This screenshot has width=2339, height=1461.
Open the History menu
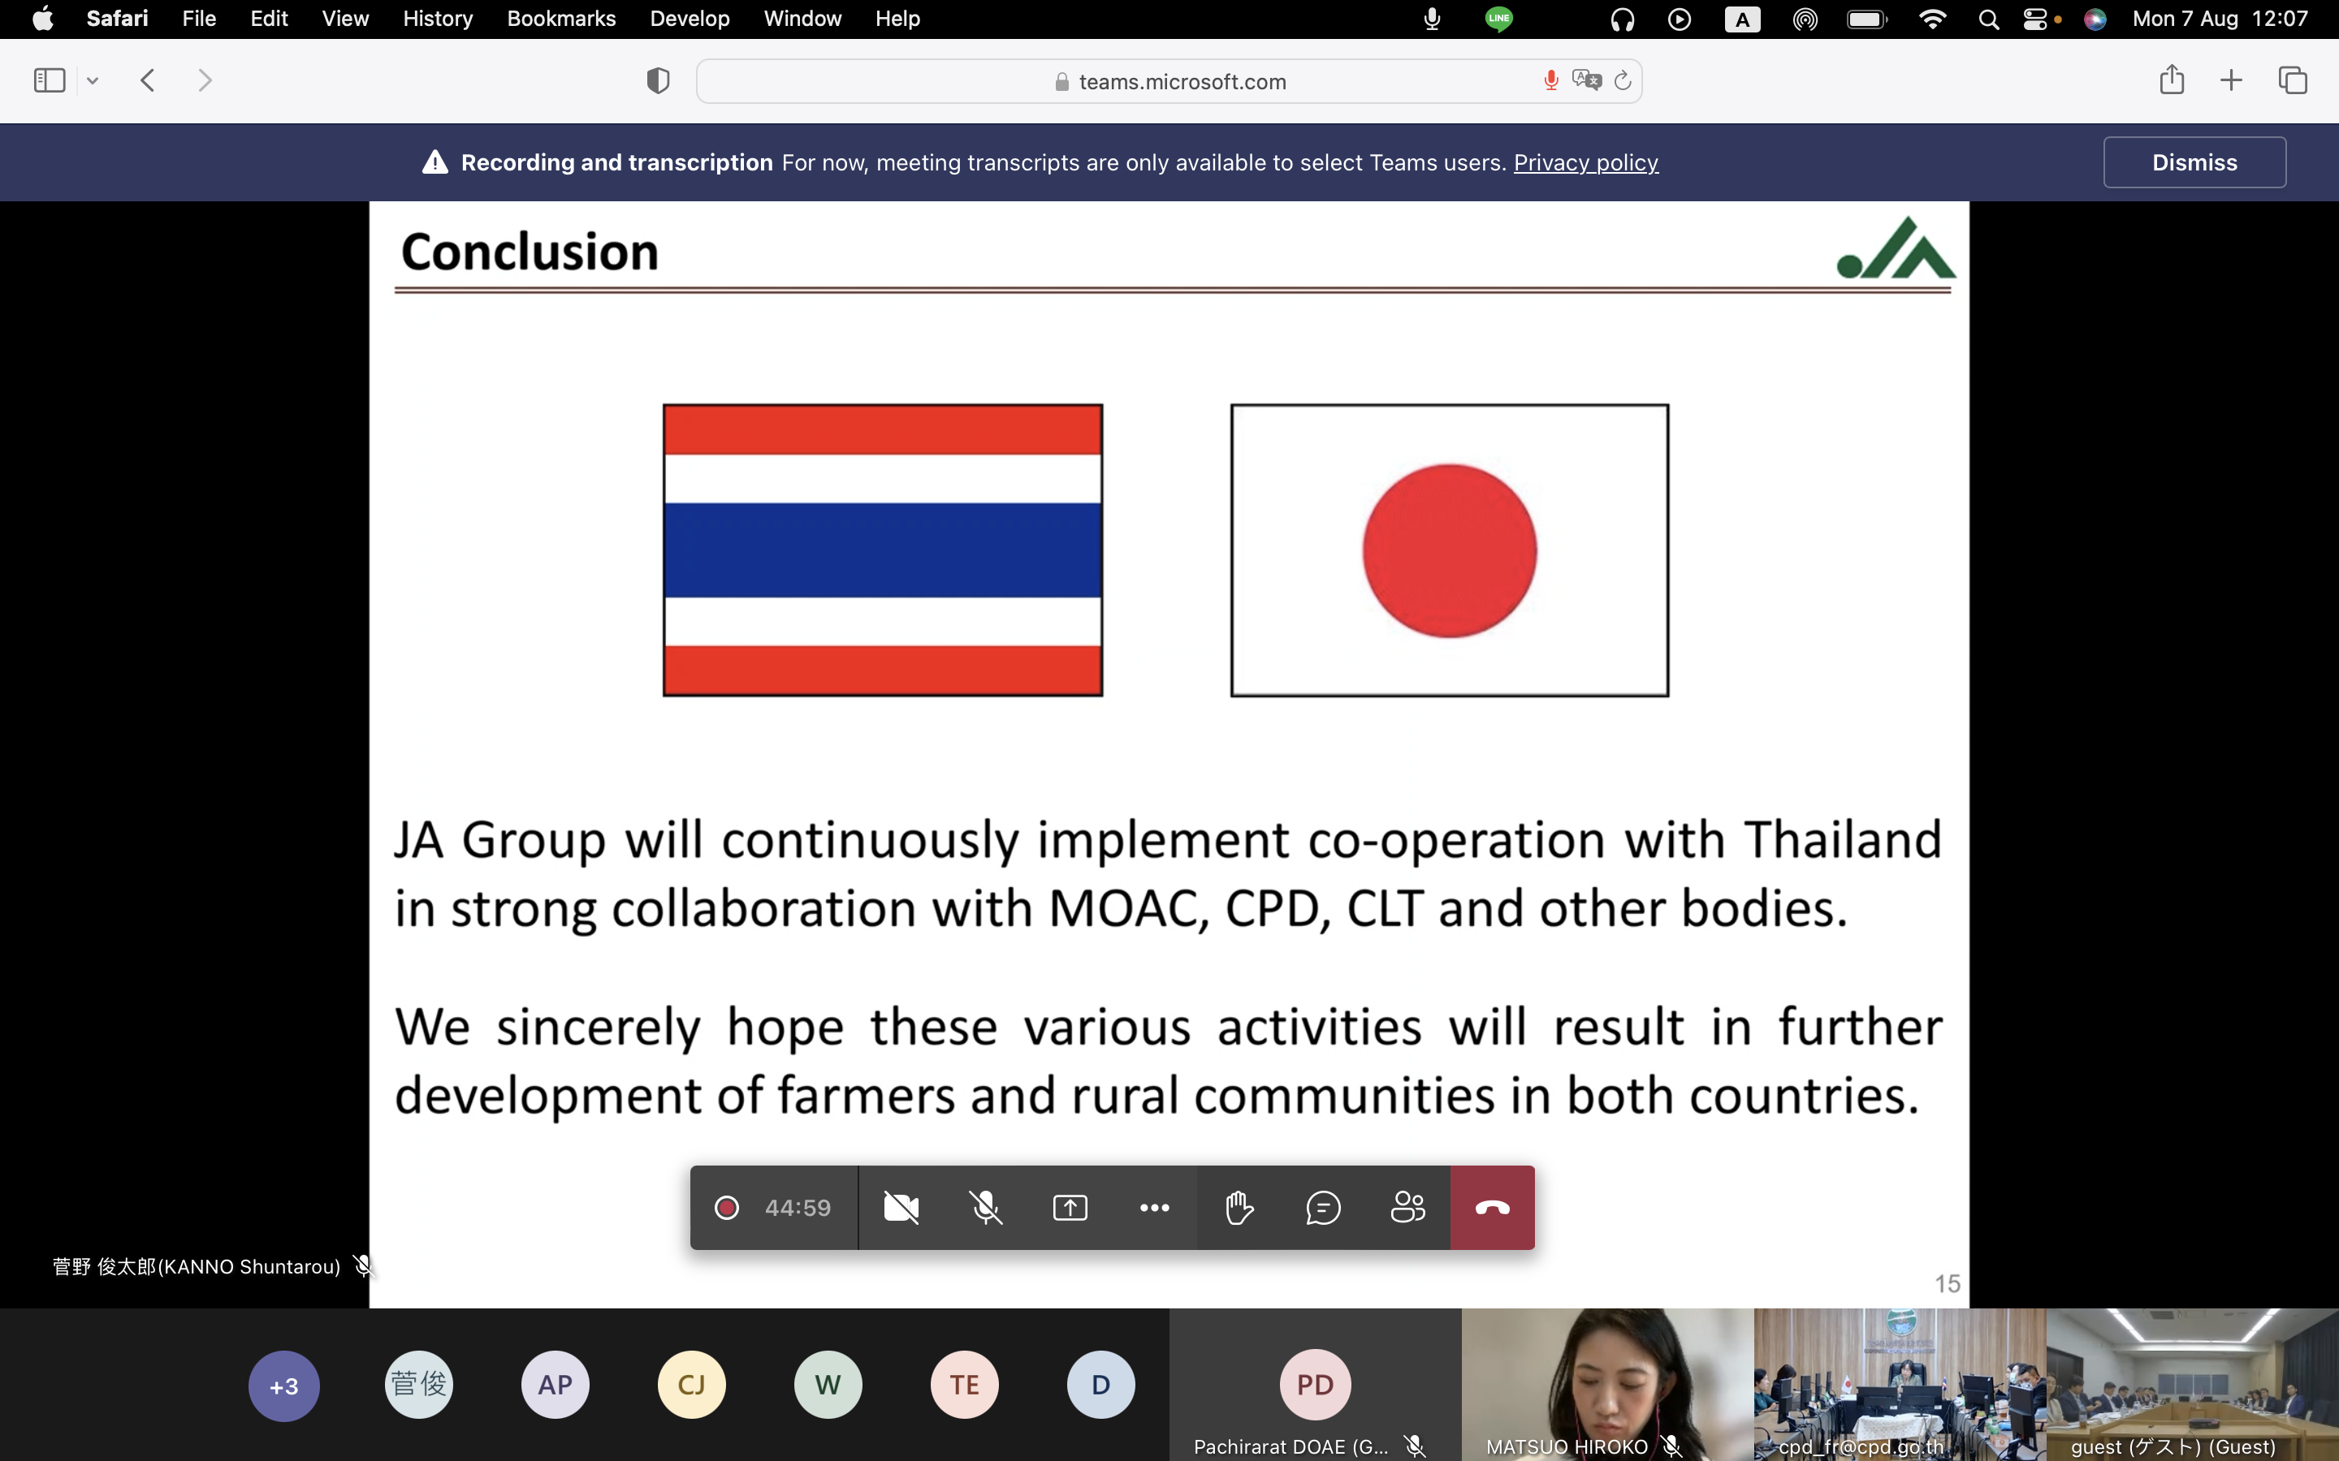(x=438, y=19)
